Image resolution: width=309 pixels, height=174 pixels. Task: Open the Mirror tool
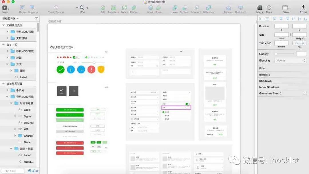coord(260,9)
